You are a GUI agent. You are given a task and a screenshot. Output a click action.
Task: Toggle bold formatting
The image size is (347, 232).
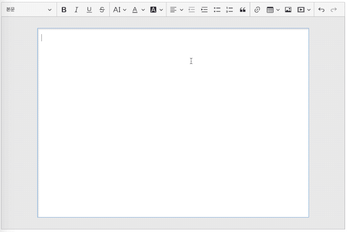pyautogui.click(x=64, y=10)
